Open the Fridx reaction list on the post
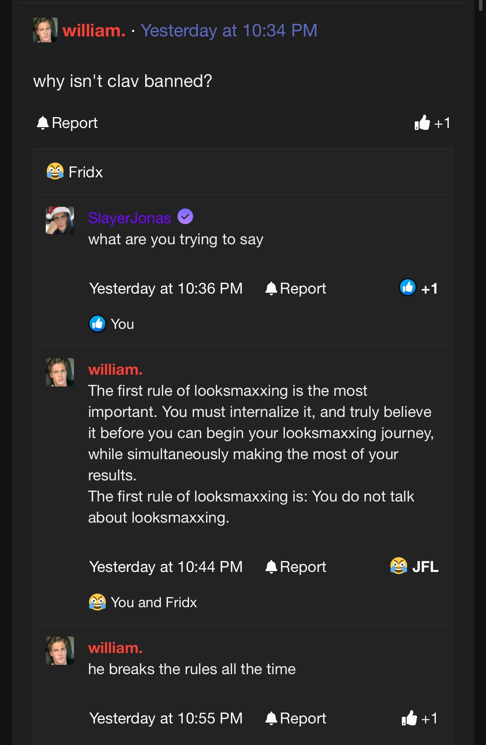 click(86, 172)
